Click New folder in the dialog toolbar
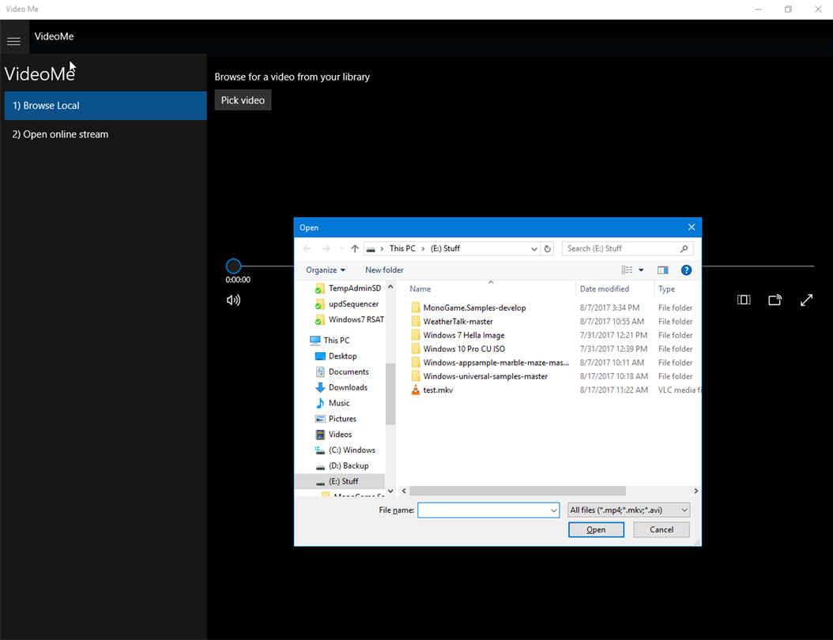The height and width of the screenshot is (640, 833). [384, 269]
